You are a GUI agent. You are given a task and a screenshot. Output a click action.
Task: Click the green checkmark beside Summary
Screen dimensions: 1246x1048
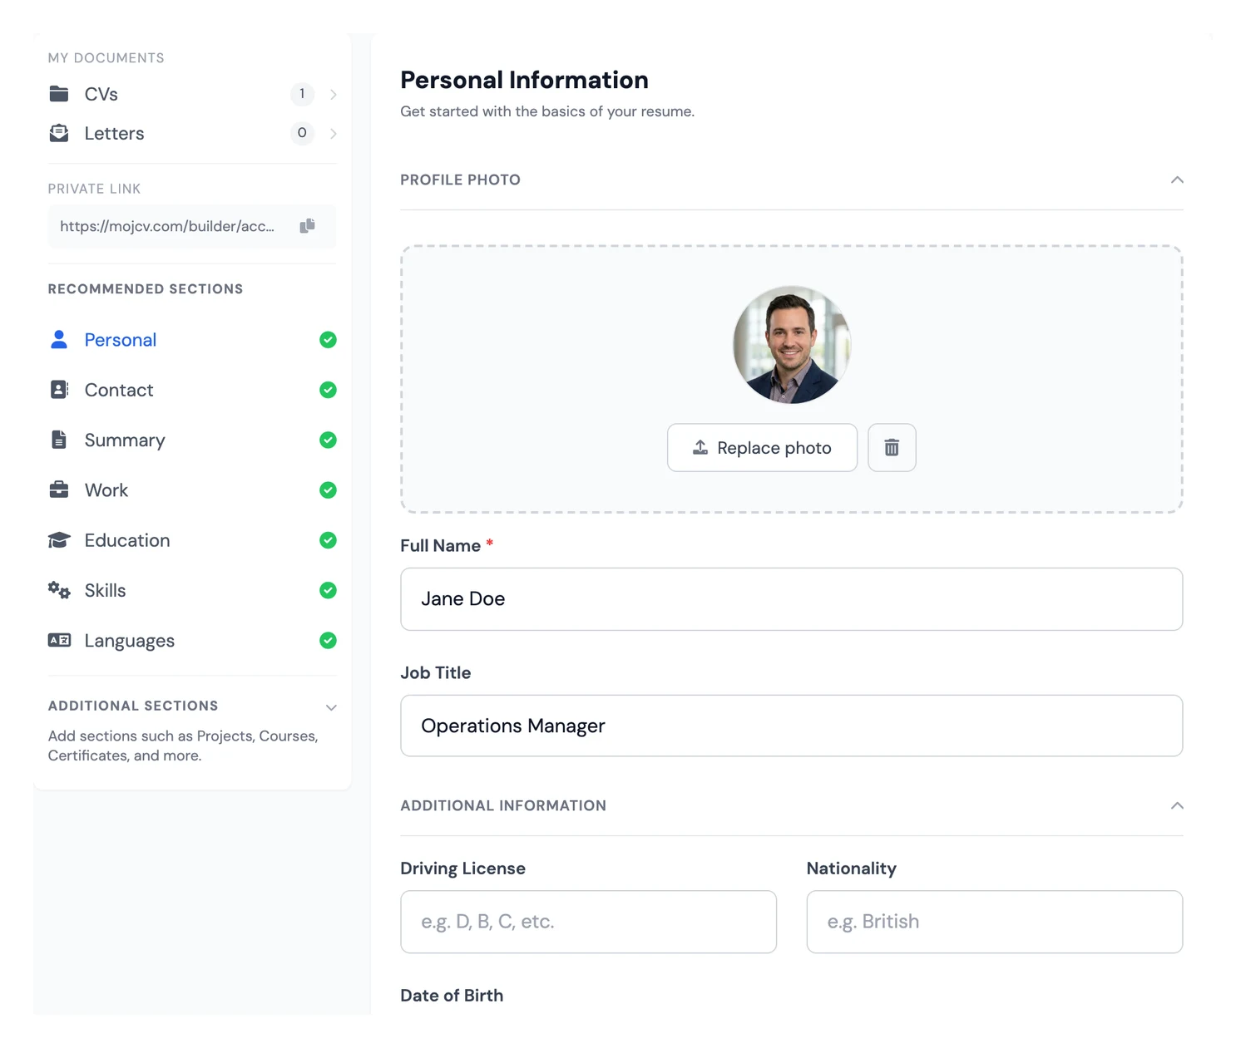point(329,440)
